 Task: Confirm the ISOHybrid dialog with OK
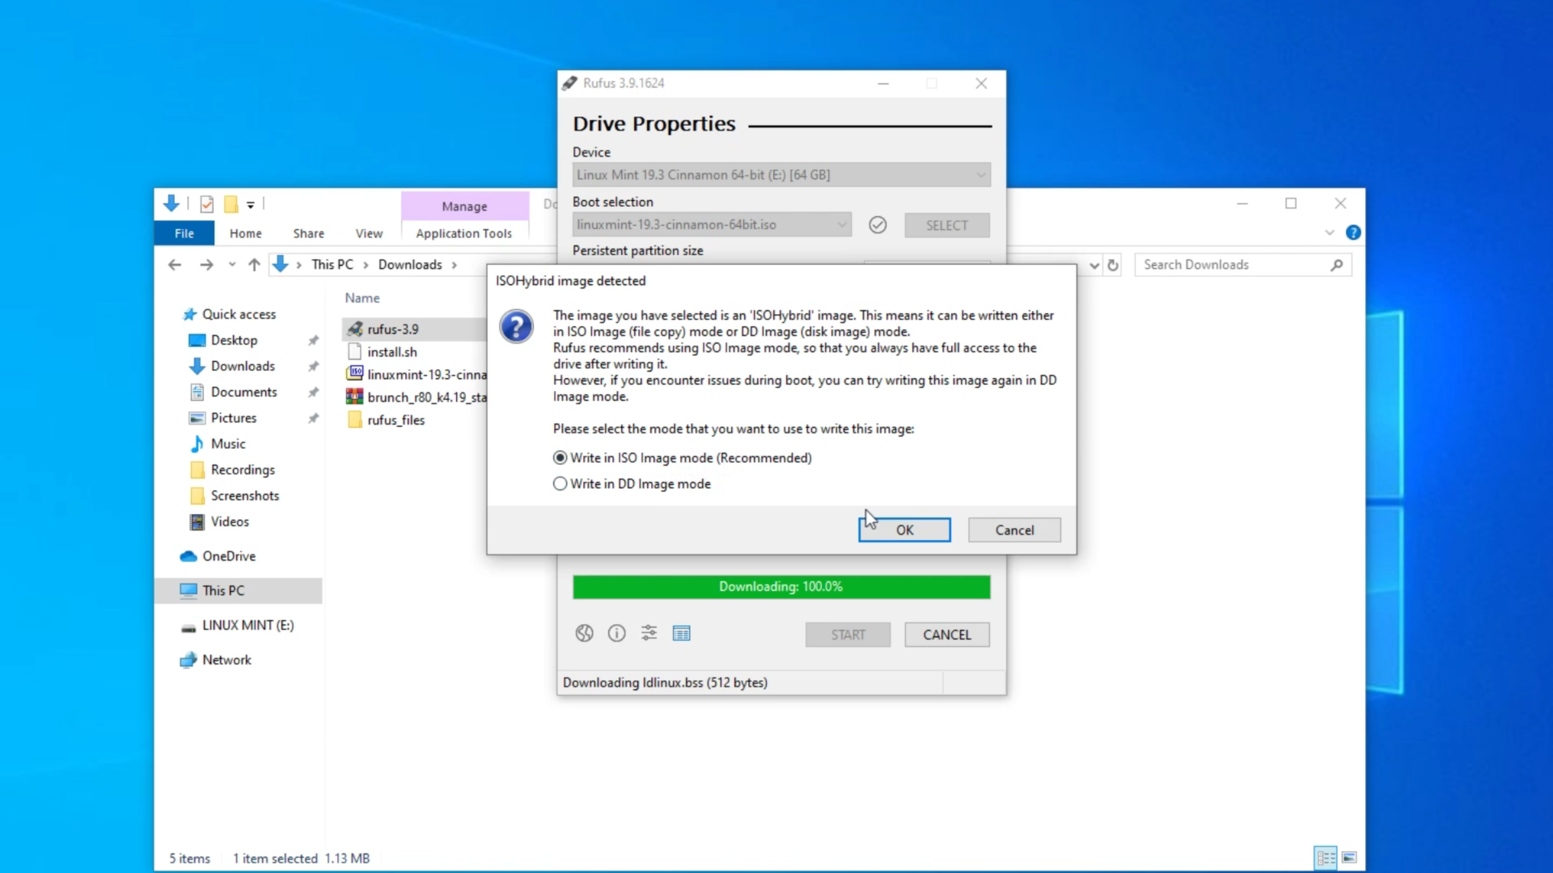tap(904, 530)
